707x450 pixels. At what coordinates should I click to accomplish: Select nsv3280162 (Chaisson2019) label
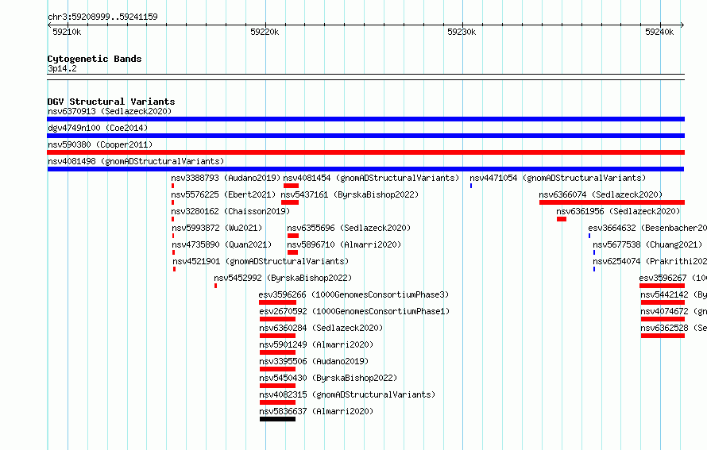click(230, 211)
